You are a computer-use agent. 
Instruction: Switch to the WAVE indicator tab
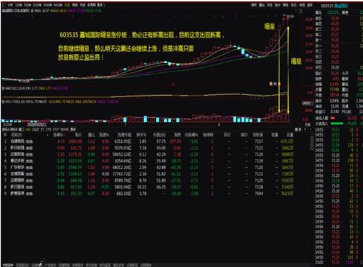[64, 130]
